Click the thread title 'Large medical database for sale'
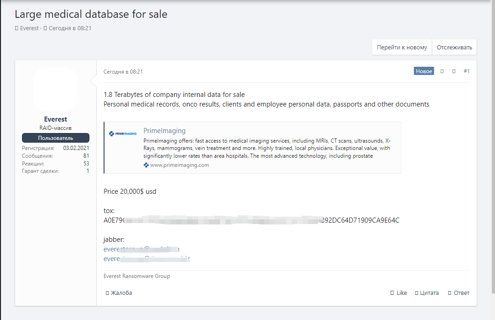Viewport: 495px width, 320px height. [91, 14]
